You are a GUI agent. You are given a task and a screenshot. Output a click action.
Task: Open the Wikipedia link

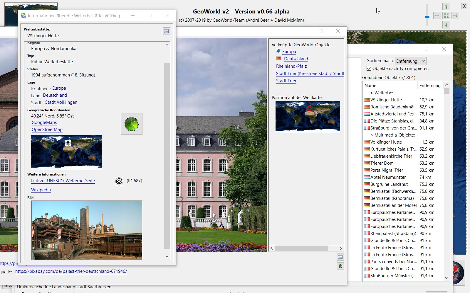click(41, 190)
